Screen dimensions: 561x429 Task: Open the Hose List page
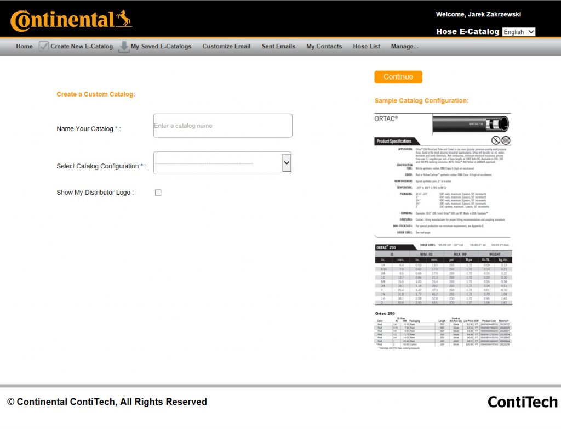pyautogui.click(x=367, y=47)
